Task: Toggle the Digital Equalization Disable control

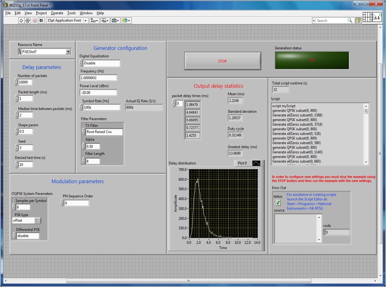Action: (x=101, y=63)
